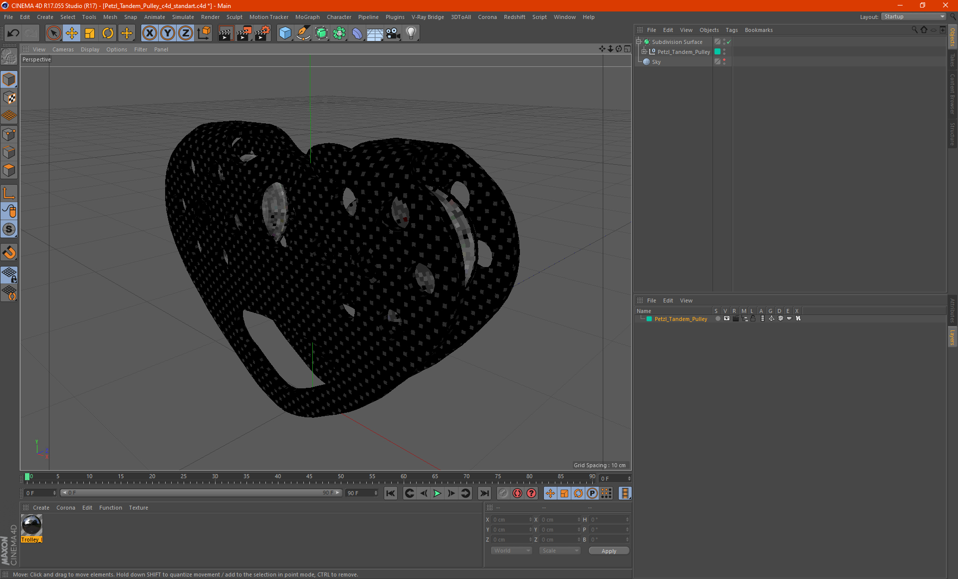
Task: Select the Trolley material thumbnail
Action: tap(32, 525)
